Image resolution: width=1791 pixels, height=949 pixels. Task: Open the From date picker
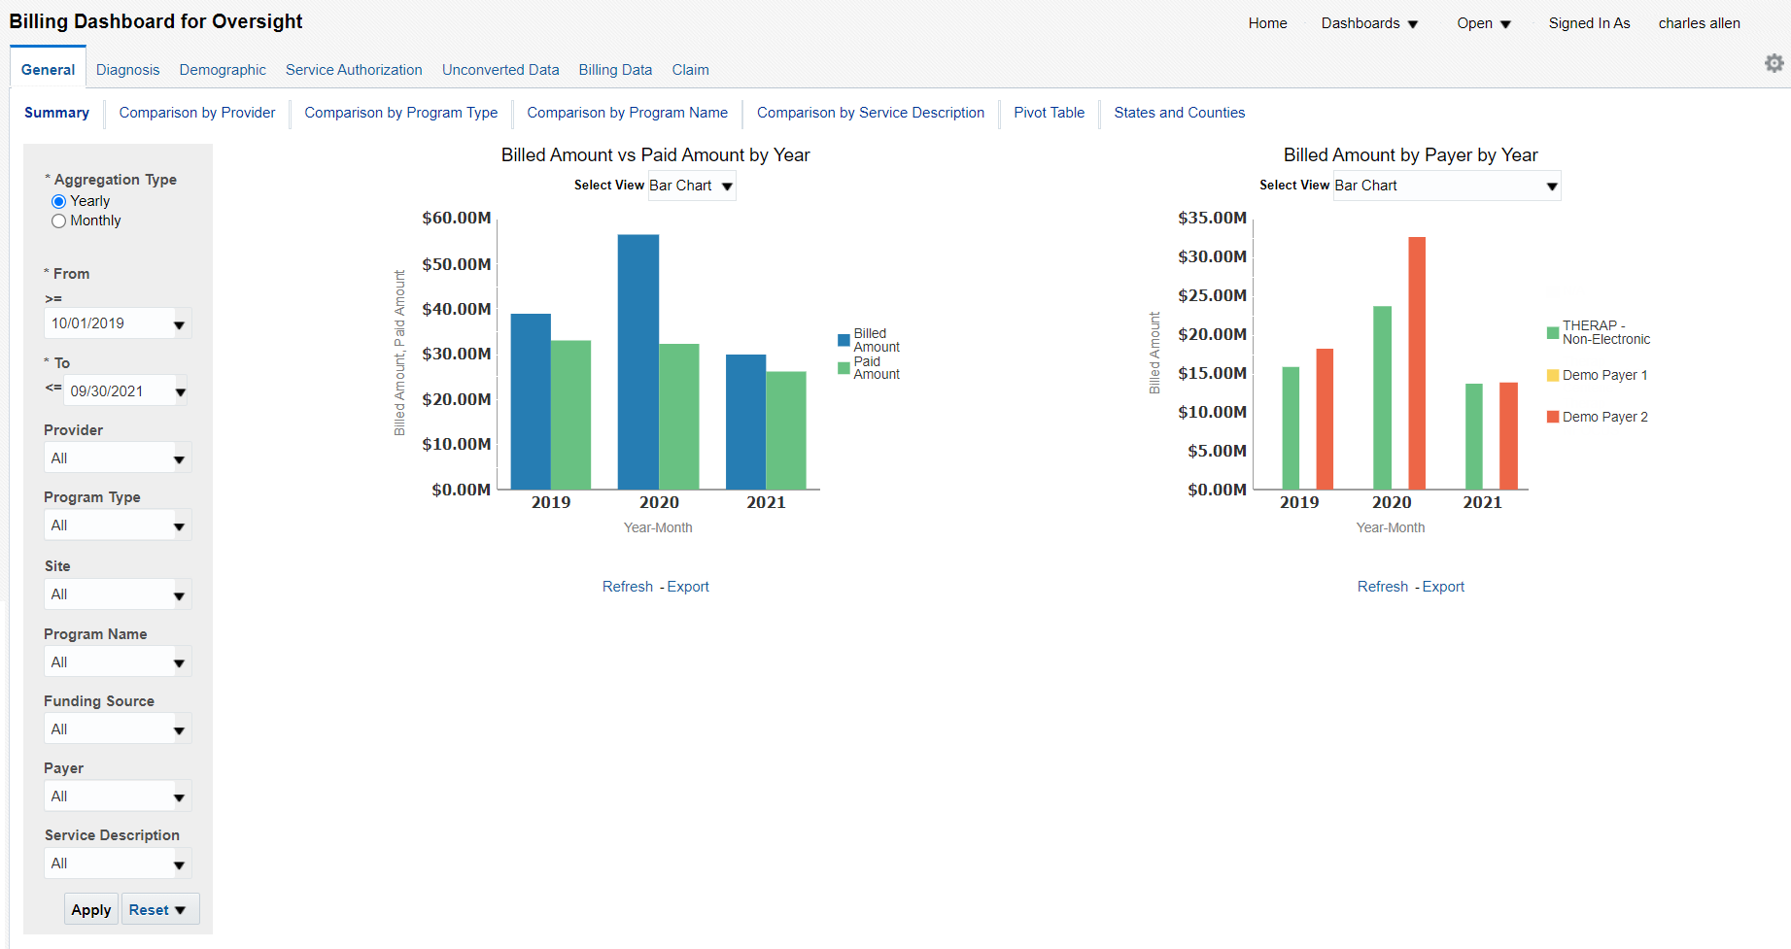click(181, 322)
